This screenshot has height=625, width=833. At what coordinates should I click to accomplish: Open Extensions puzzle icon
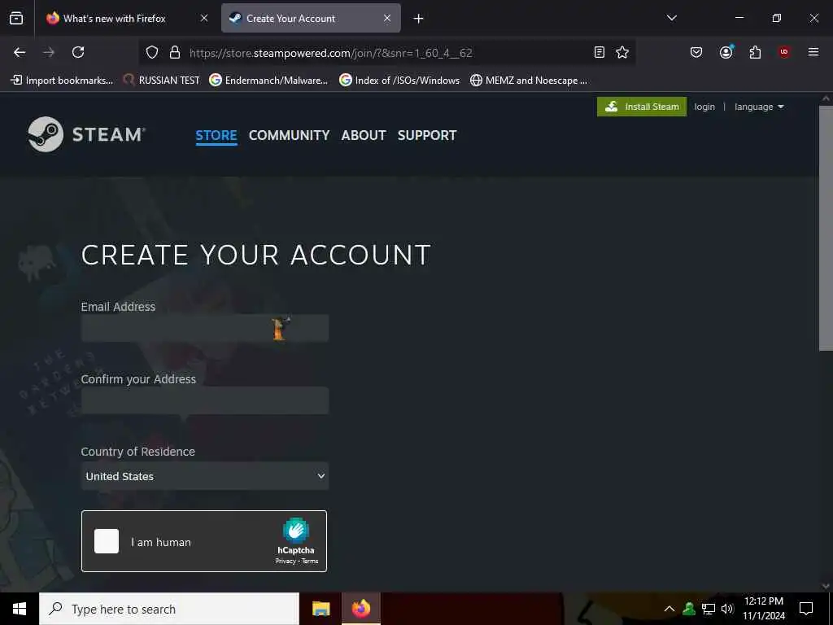click(x=755, y=52)
